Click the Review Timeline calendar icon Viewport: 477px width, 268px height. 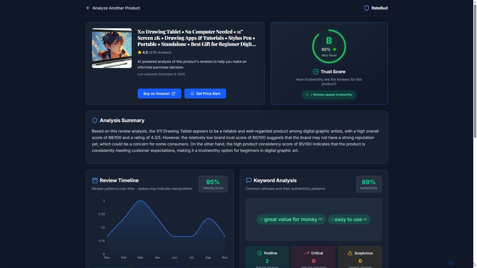[95, 181]
